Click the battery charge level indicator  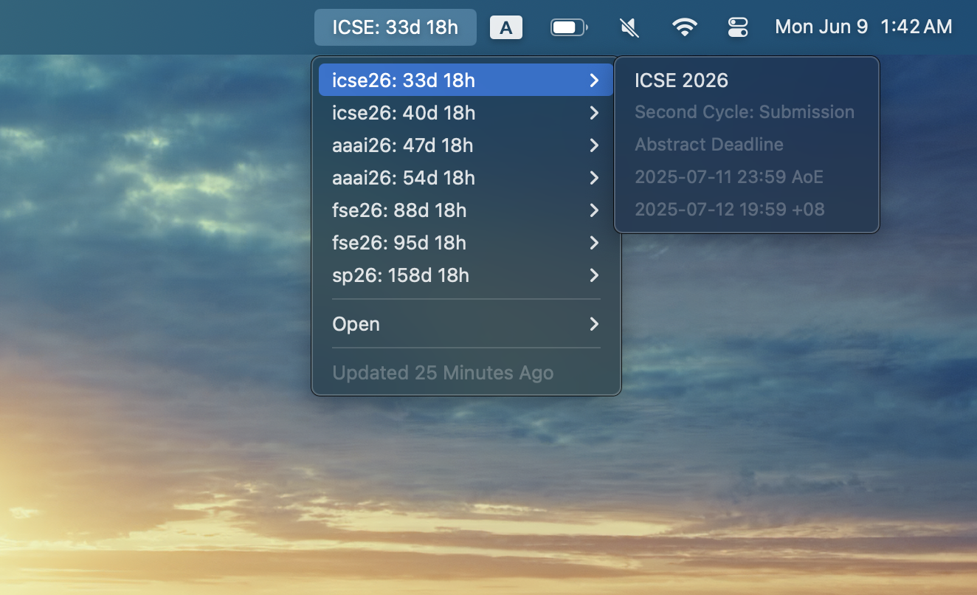pos(568,27)
